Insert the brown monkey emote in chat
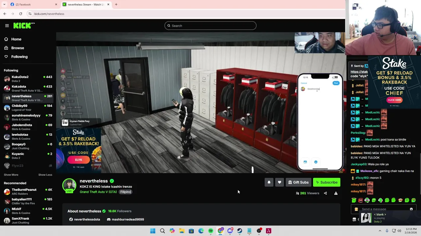421x236 pixels. coord(400,200)
